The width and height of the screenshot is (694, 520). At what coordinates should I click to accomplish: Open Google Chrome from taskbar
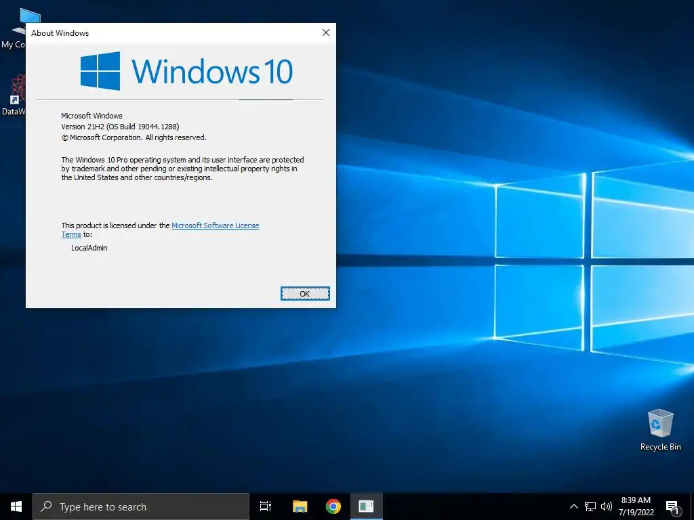(333, 506)
